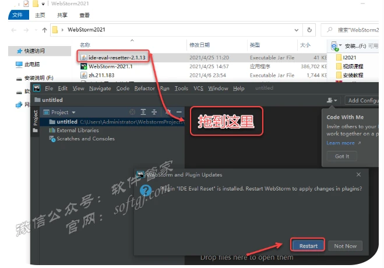384x268 pixels.
Task: Click the locate/select opened file icon
Action: (132, 112)
